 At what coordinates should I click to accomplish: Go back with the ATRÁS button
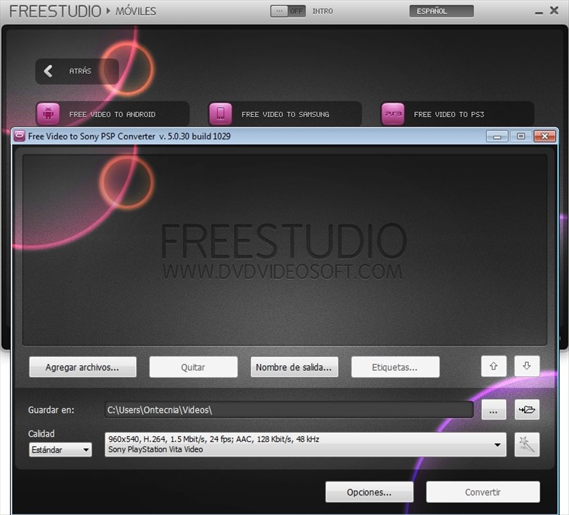click(77, 71)
